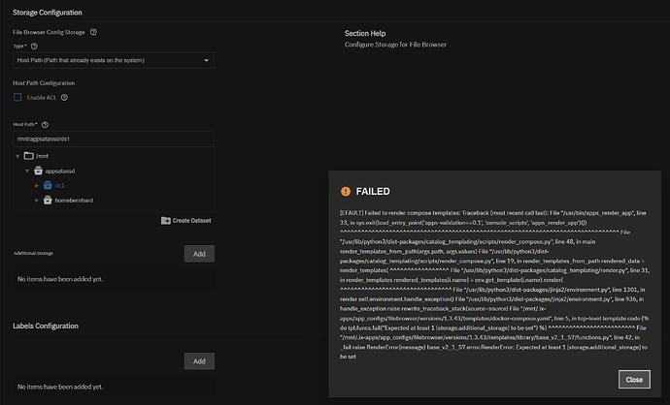Image resolution: width=670 pixels, height=405 pixels.
Task: Click the Host Path input field
Action: pos(114,139)
